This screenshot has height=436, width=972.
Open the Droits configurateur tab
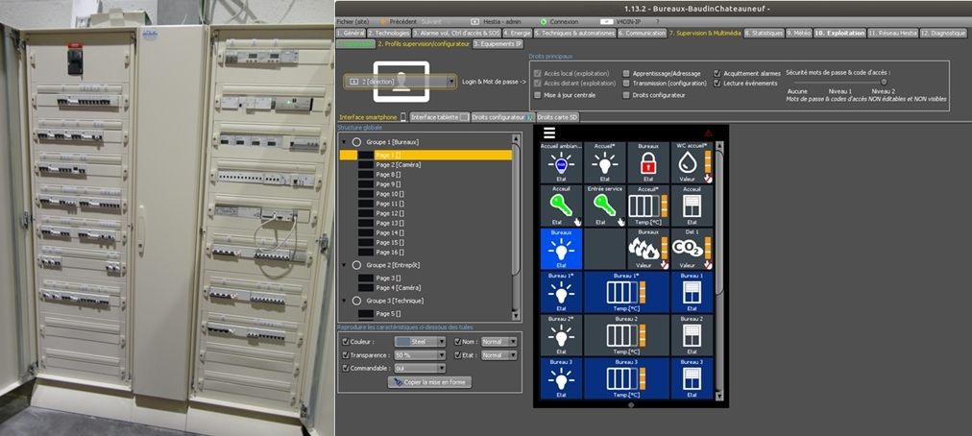[x=502, y=117]
